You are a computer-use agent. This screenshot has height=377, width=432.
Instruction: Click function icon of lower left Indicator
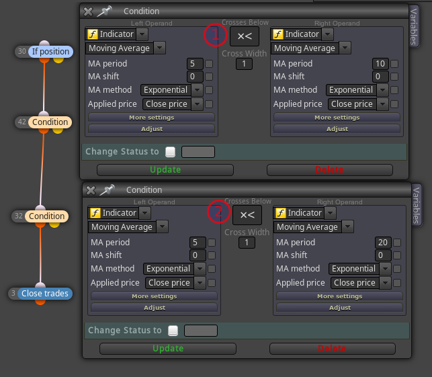[95, 213]
